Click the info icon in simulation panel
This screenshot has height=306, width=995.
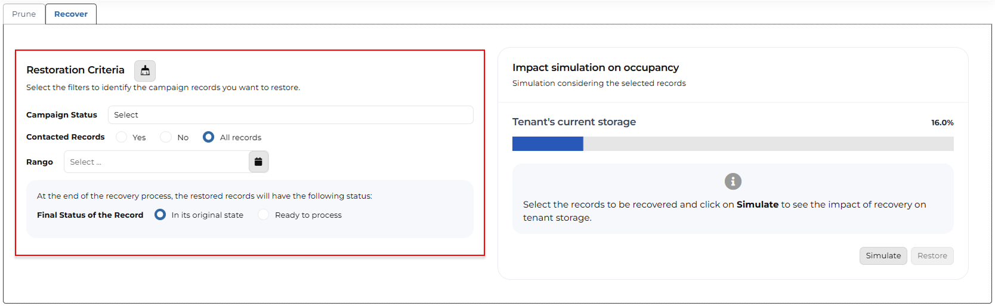coord(733,181)
